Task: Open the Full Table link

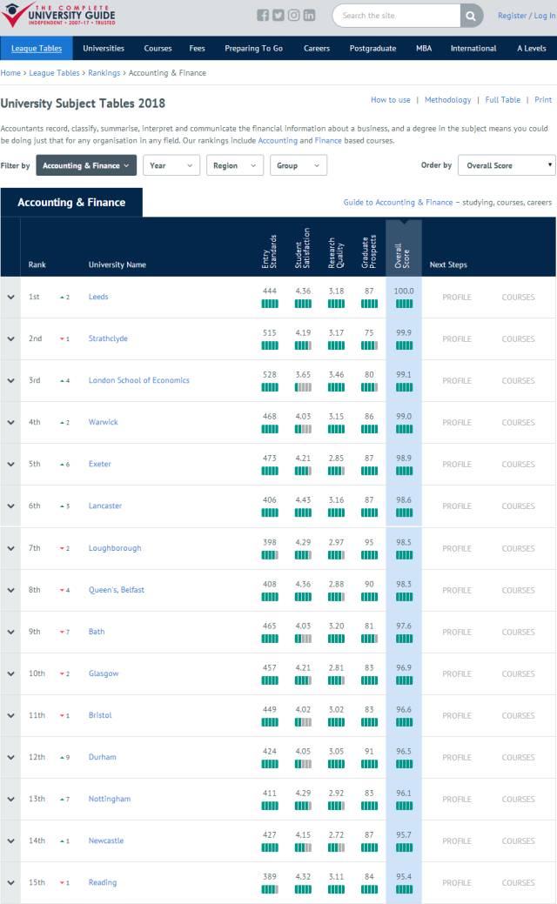Action: pos(502,100)
